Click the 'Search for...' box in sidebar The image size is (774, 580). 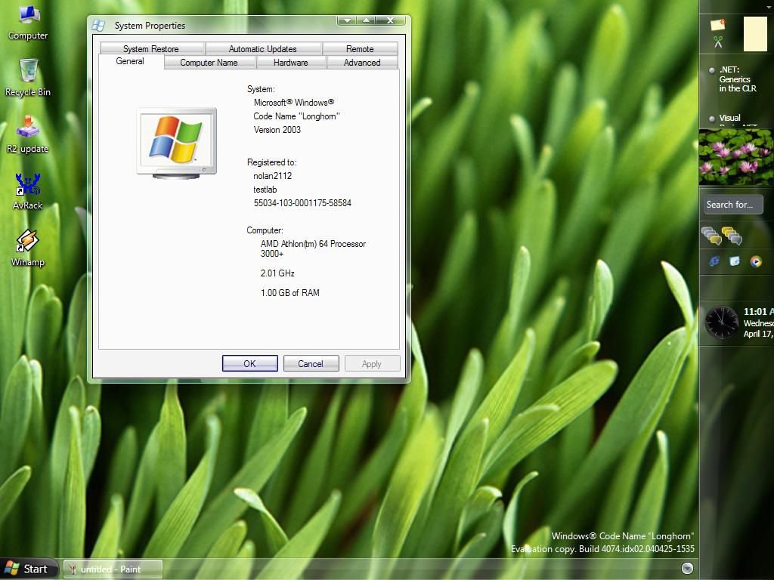tap(733, 204)
